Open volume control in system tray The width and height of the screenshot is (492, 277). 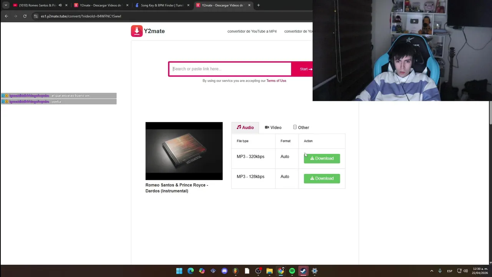click(x=465, y=271)
